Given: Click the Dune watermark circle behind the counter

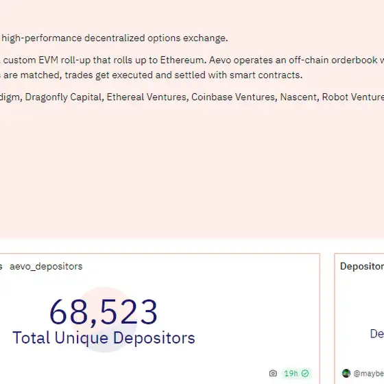Looking at the screenshot, I should pyautogui.click(x=104, y=320).
